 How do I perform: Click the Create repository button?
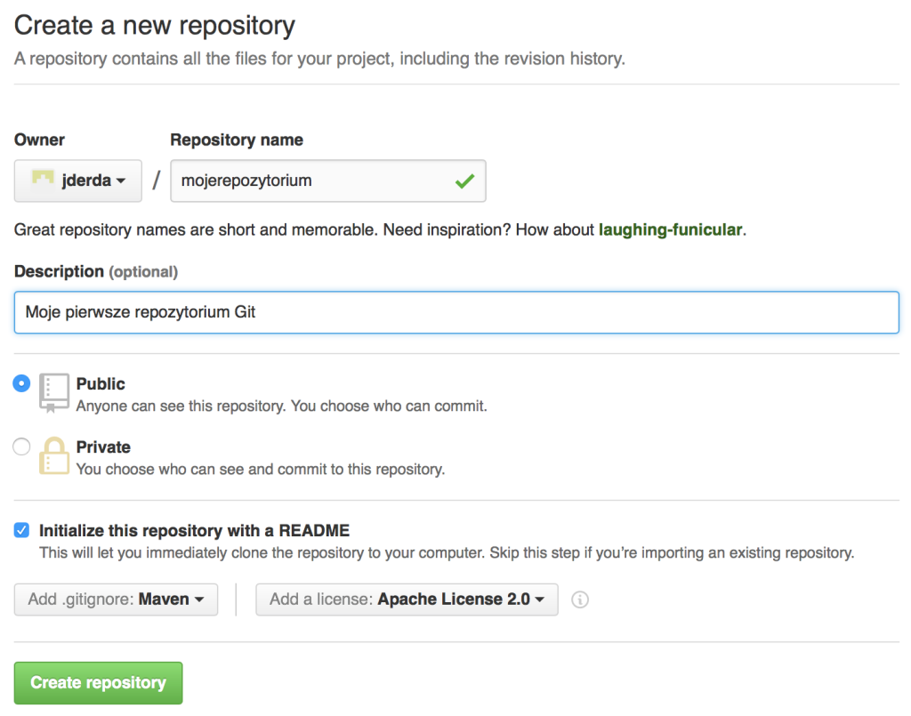point(98,683)
